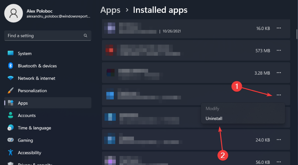Click the installed apps list scrollbar
This screenshot has width=298, height=165.
click(x=297, y=34)
